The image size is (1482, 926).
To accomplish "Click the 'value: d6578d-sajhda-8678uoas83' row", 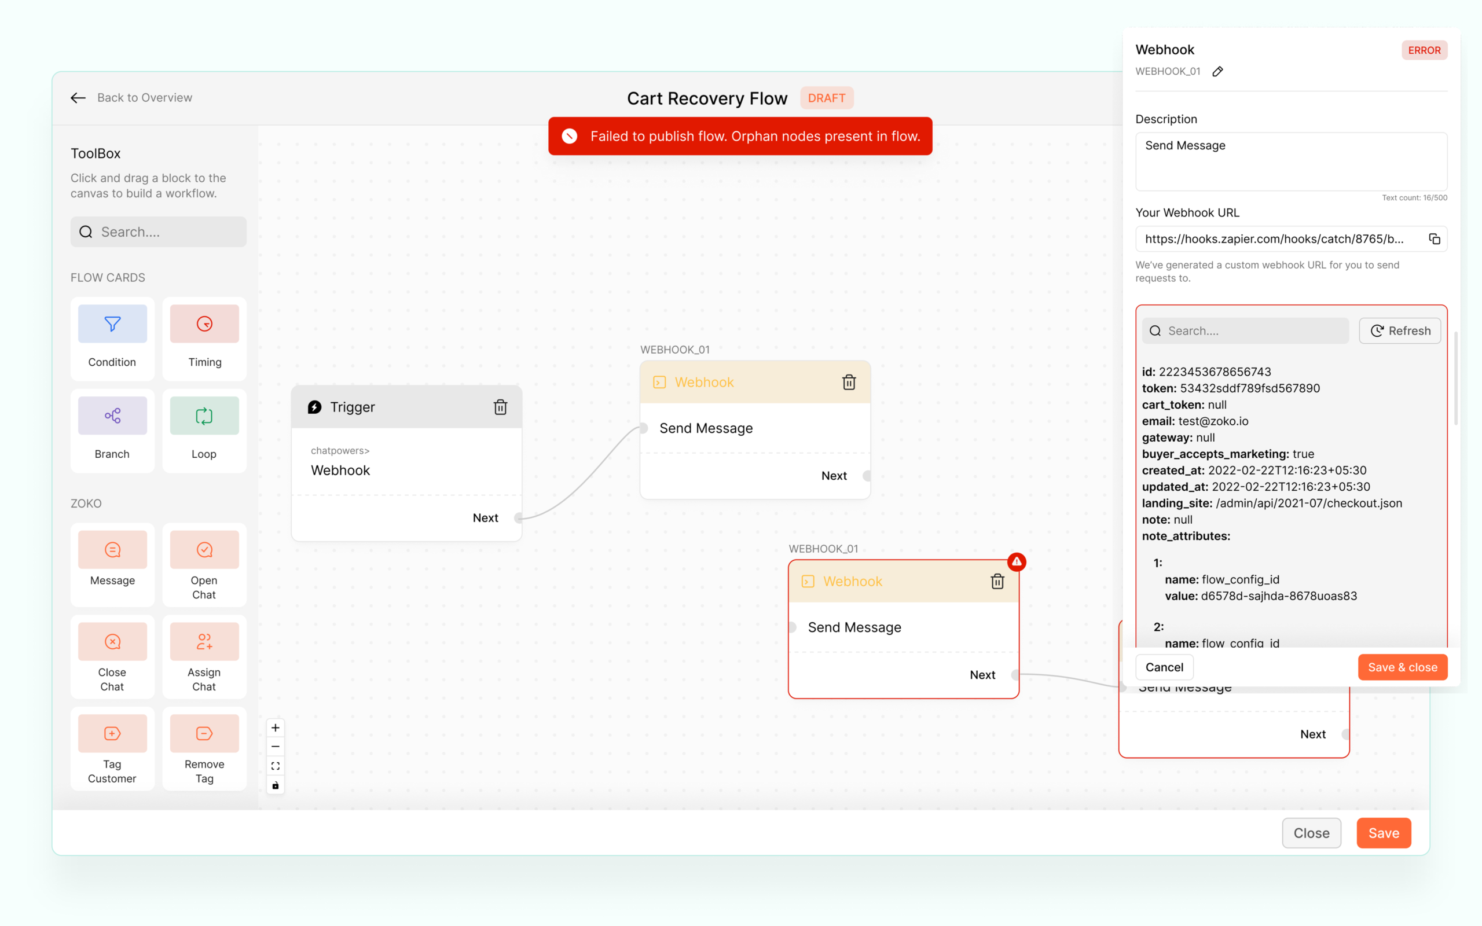I will (1260, 596).
